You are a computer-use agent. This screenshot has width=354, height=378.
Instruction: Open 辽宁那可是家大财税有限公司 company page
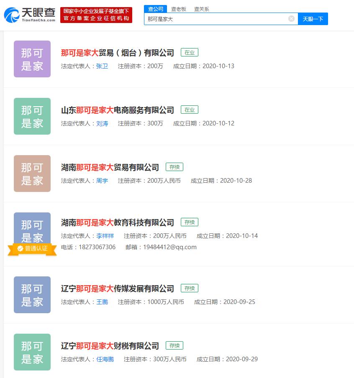[110, 346]
